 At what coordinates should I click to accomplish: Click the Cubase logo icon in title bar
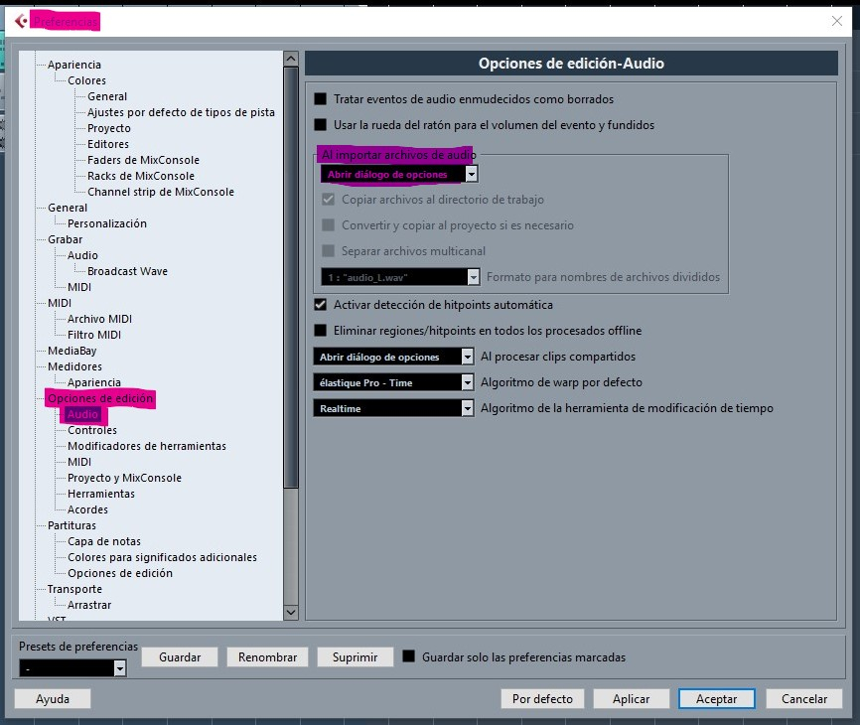21,21
